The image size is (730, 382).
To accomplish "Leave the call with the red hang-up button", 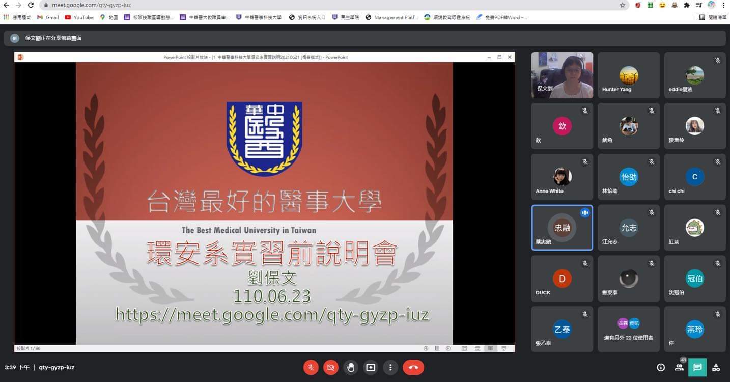I will (413, 367).
